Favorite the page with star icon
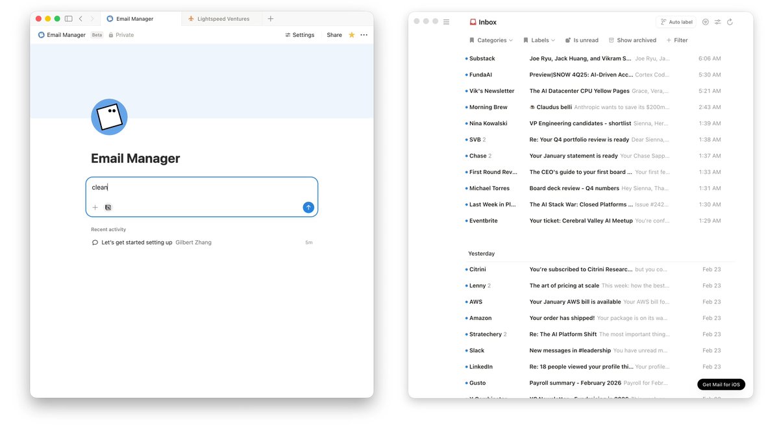Screen dimensions: 779x425 click(x=352, y=35)
